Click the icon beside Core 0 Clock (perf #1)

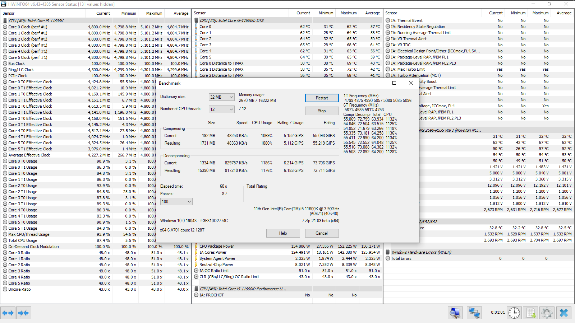[x=5, y=27]
